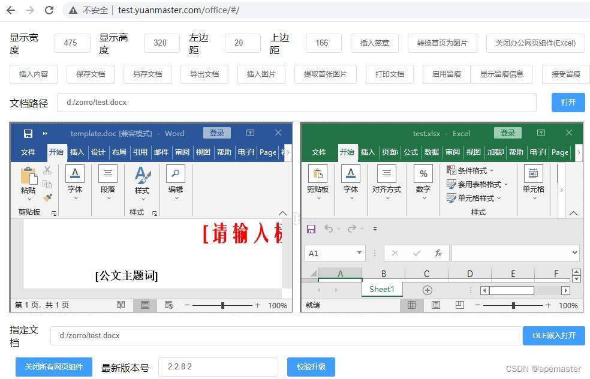
Task: Click the 保存文档 button
Action: (x=91, y=74)
